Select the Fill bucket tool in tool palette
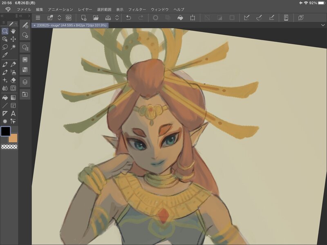The image size is (327, 245). click(5, 98)
